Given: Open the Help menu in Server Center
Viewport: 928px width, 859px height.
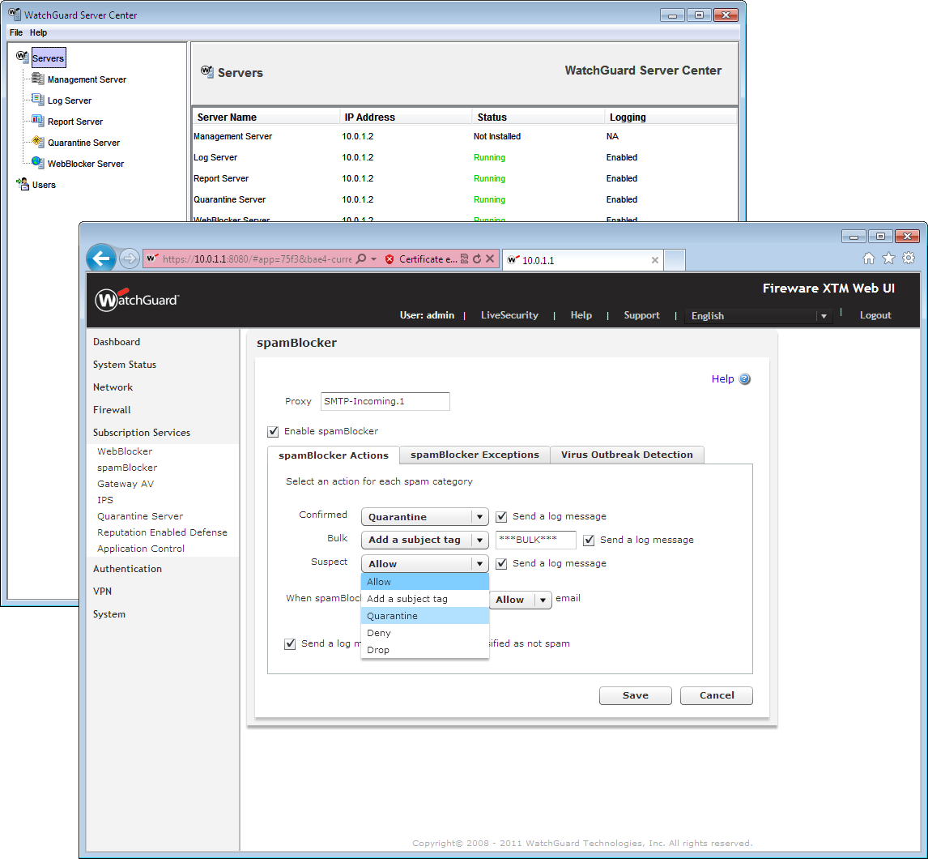Looking at the screenshot, I should 39,32.
